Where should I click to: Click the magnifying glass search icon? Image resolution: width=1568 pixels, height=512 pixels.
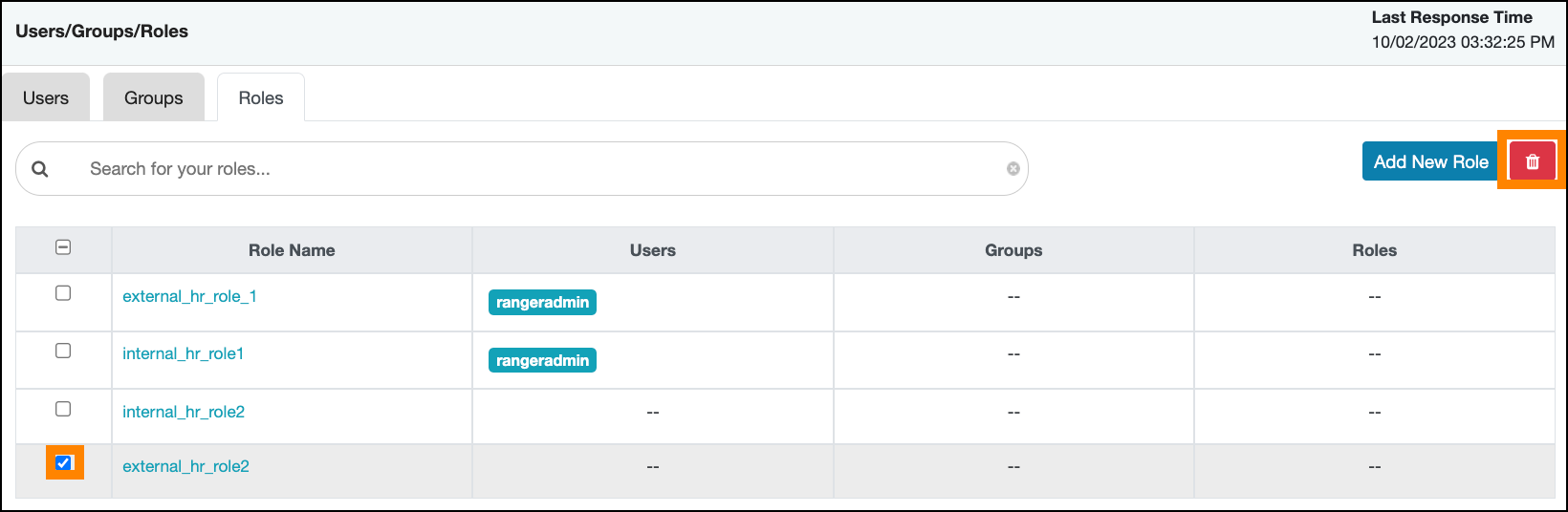tap(40, 169)
